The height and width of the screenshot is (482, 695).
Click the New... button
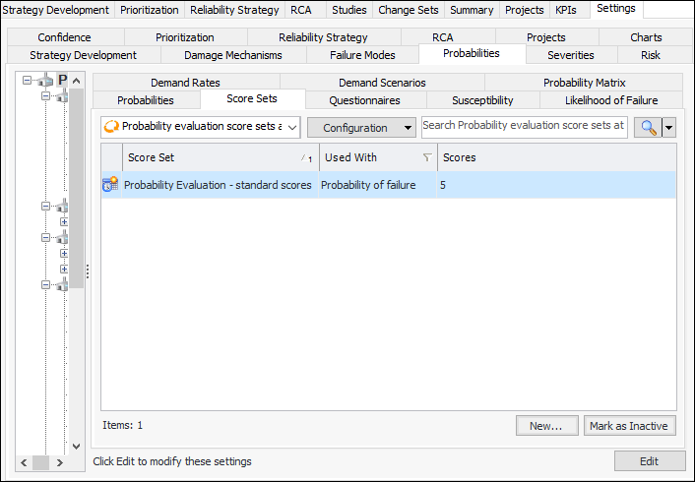coord(547,426)
